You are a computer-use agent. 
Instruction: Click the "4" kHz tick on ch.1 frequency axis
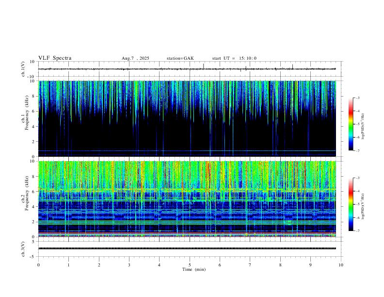pos(34,127)
